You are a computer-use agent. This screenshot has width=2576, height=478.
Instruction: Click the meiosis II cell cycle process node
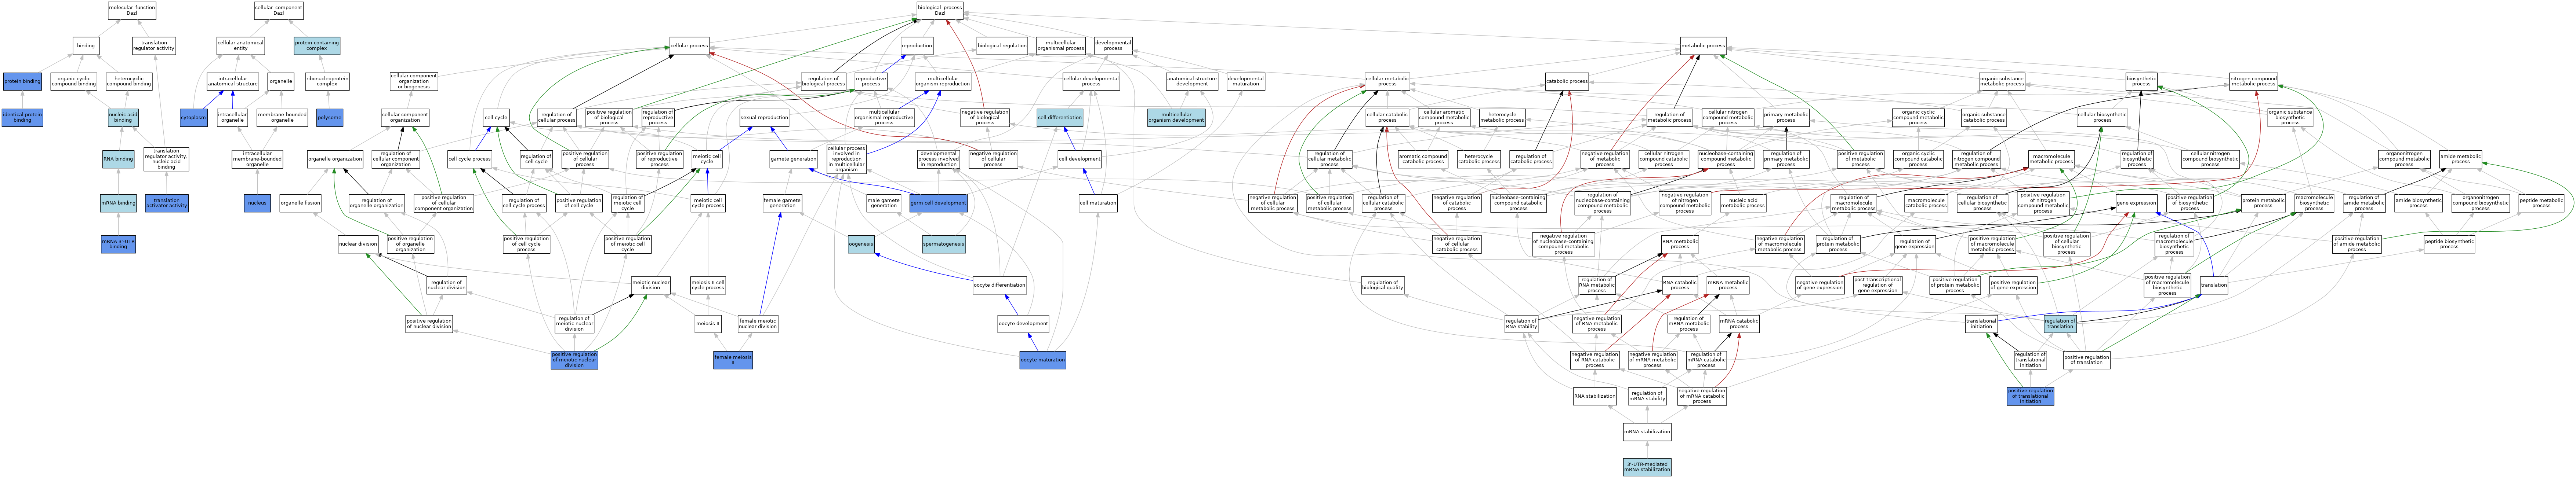(x=708, y=286)
